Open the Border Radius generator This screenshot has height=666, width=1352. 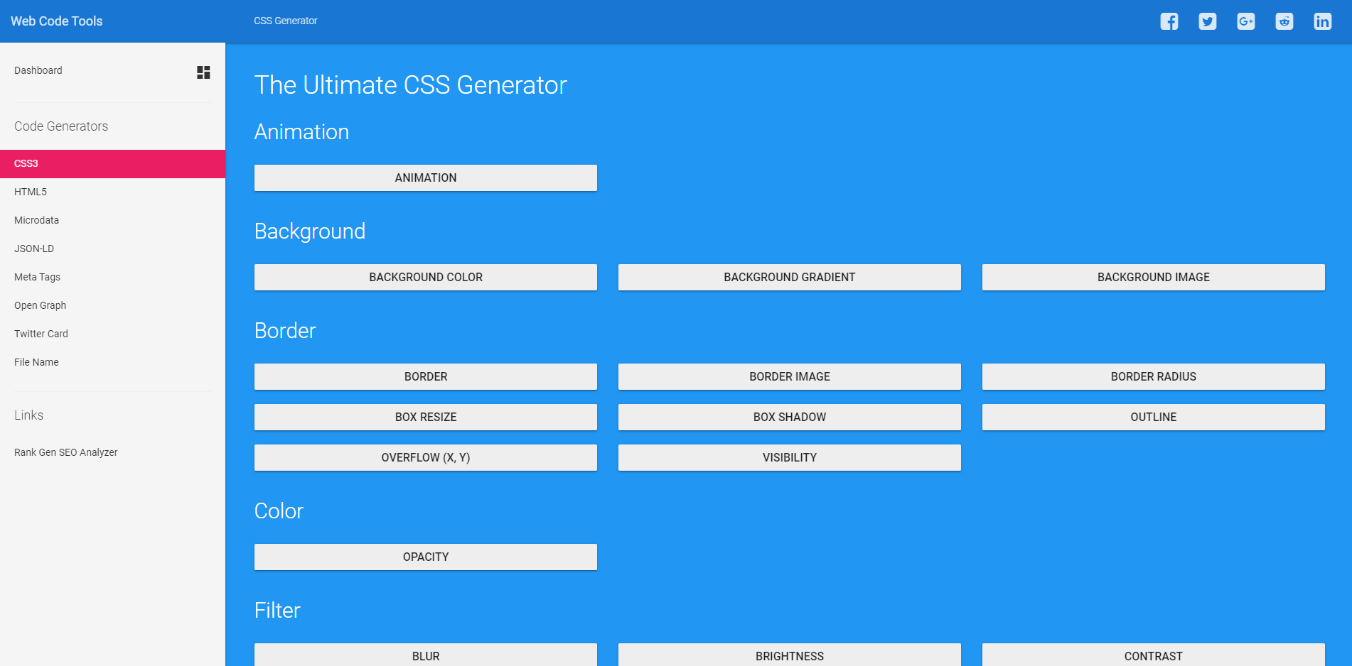point(1154,376)
